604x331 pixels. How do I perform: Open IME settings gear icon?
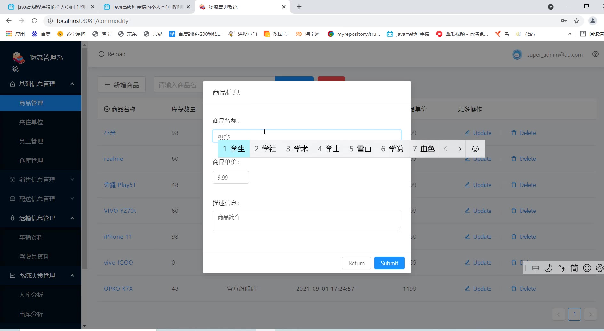600,268
